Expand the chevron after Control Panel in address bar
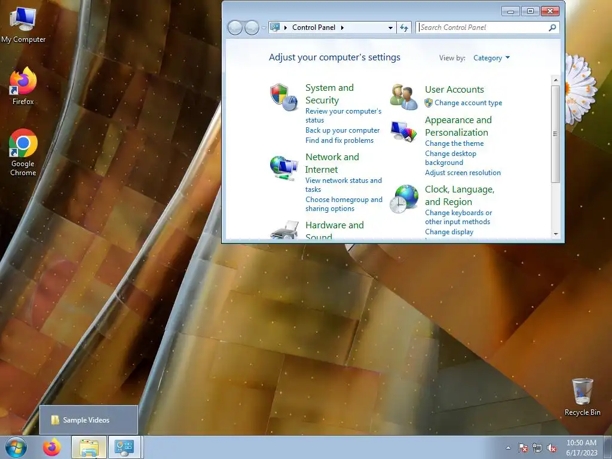 click(x=342, y=27)
